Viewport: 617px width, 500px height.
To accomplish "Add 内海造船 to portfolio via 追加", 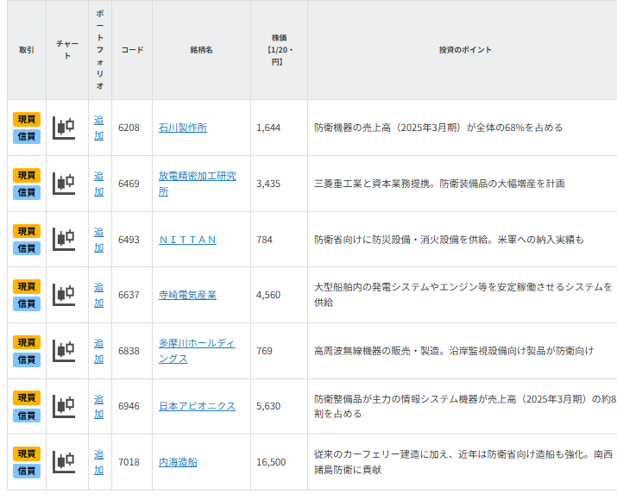I will click(x=98, y=462).
